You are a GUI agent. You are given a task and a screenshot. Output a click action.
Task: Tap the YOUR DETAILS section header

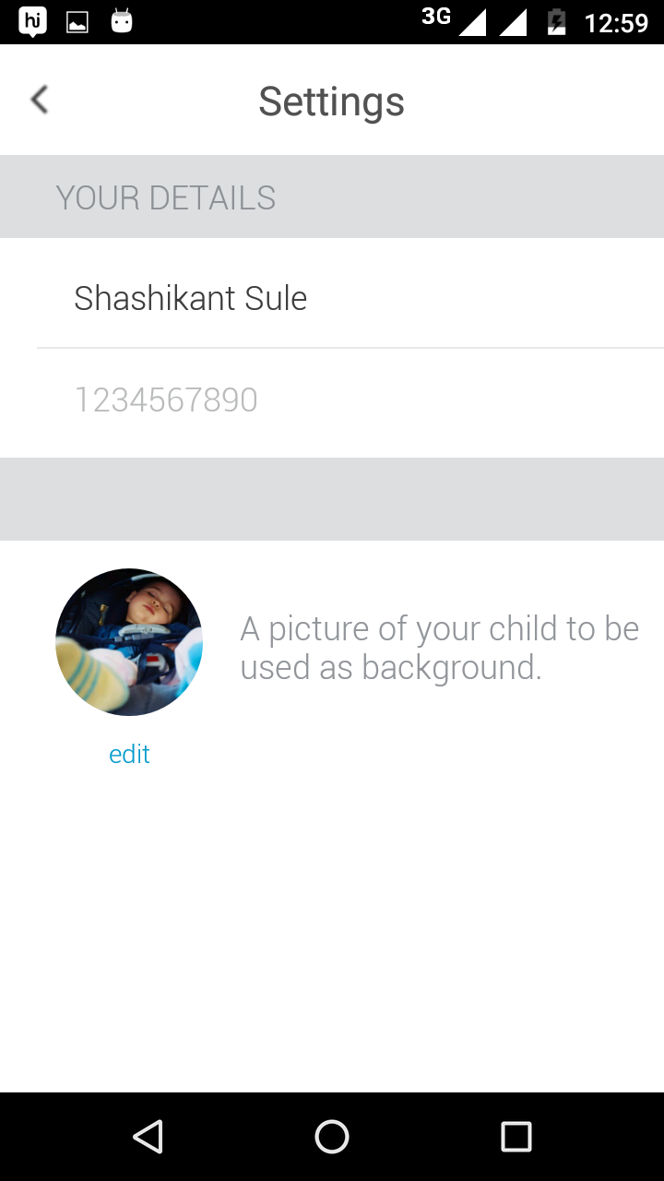point(166,197)
